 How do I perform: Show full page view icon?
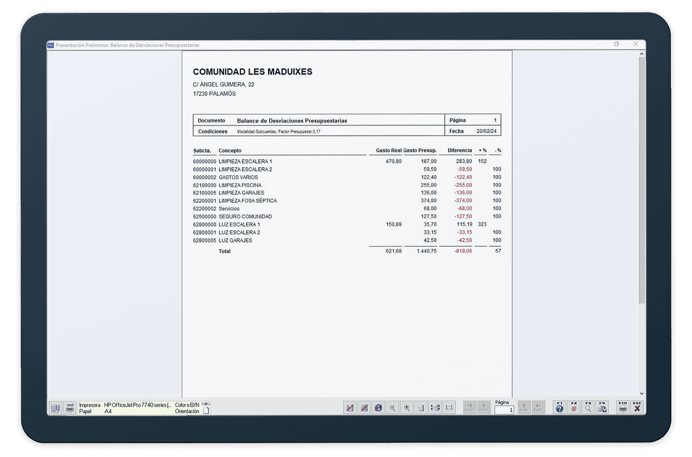421,408
